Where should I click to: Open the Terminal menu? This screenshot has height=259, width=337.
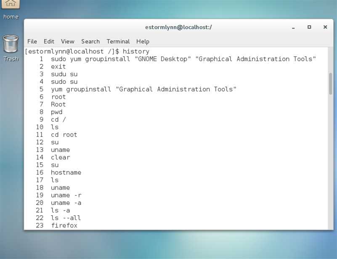tap(118, 42)
